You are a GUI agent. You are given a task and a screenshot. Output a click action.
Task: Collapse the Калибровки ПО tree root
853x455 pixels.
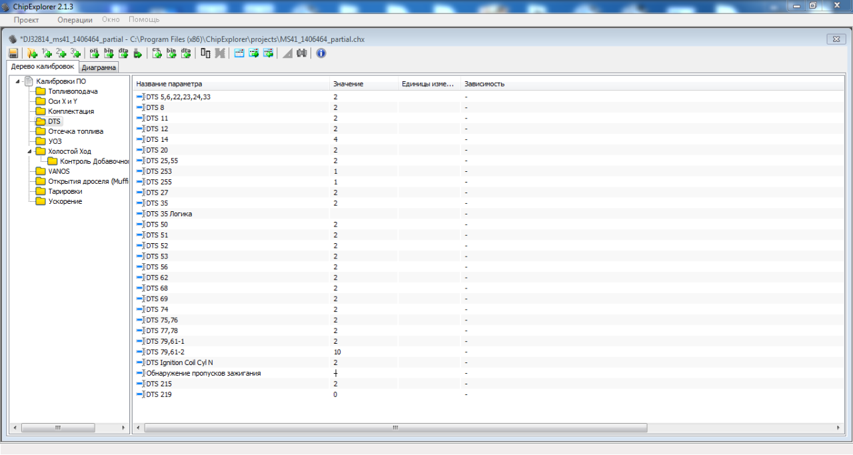pyautogui.click(x=18, y=81)
